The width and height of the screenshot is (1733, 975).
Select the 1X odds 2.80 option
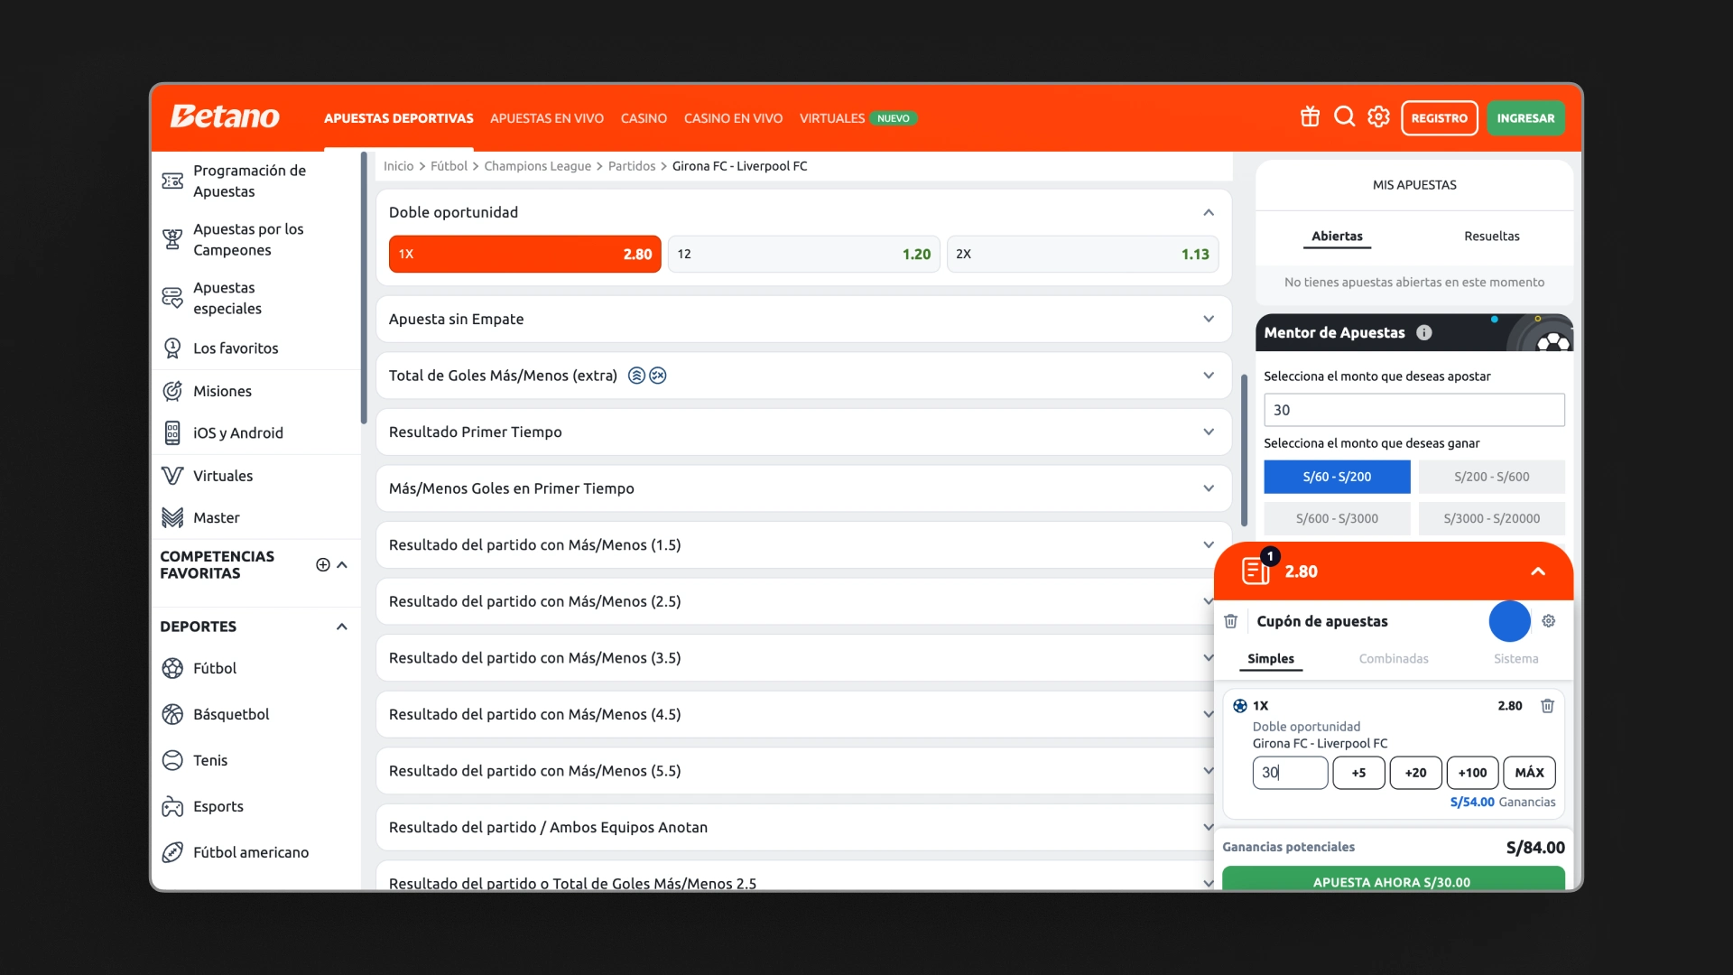pyautogui.click(x=524, y=254)
